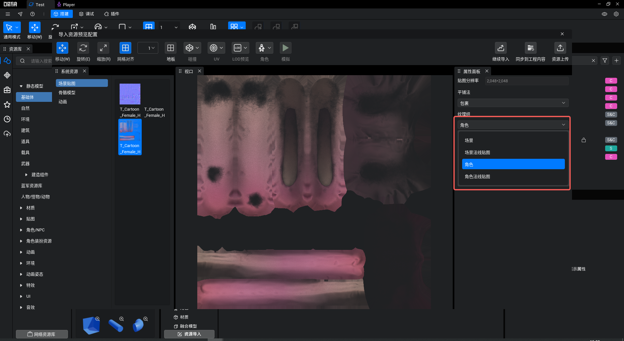This screenshot has height=341, width=624.
Task: Choose 角色法线贴图 from texture group list
Action: point(513,176)
